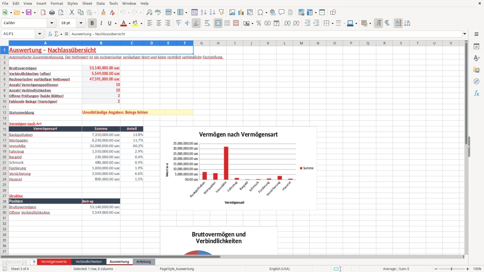Viewport: 484px width, 272px height.
Task: Click the Merge and Center Cells icon
Action: [x=218, y=23]
